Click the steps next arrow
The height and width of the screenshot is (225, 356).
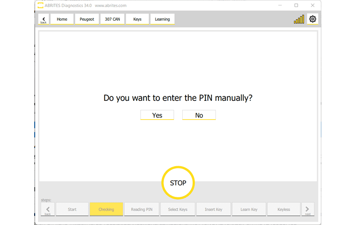(307, 209)
